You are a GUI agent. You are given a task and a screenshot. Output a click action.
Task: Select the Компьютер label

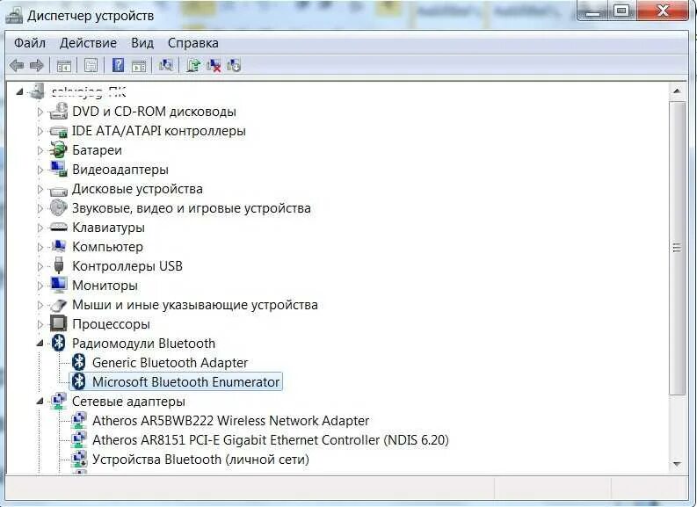107,247
